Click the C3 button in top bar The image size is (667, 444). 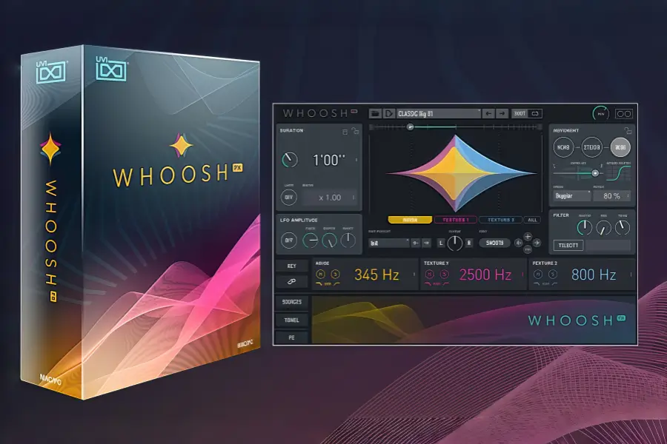click(535, 113)
